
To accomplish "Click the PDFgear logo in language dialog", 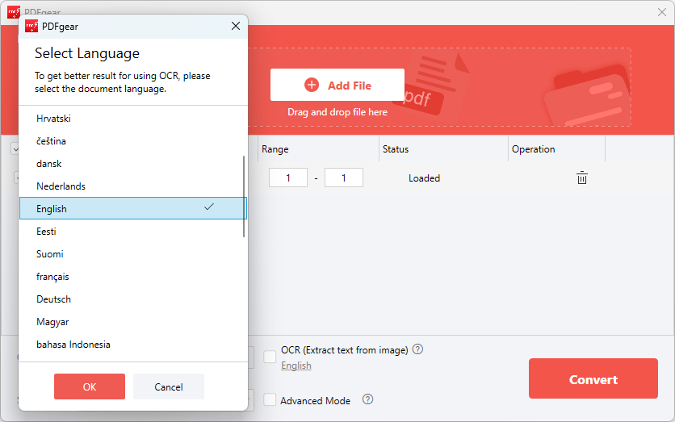I will pos(31,27).
